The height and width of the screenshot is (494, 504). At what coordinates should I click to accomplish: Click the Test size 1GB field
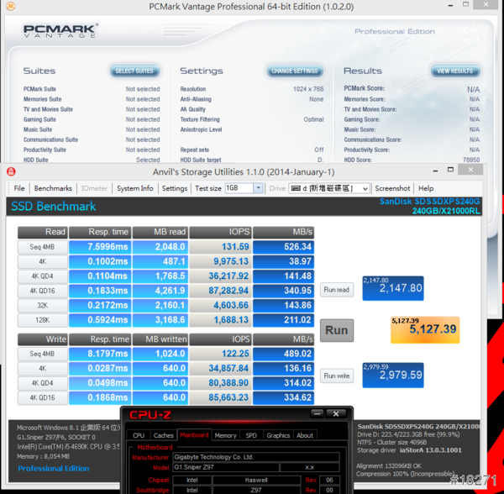pyautogui.click(x=239, y=188)
